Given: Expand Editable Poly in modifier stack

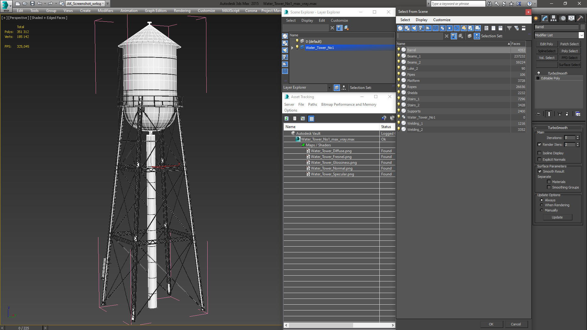Looking at the screenshot, I should pyautogui.click(x=538, y=78).
